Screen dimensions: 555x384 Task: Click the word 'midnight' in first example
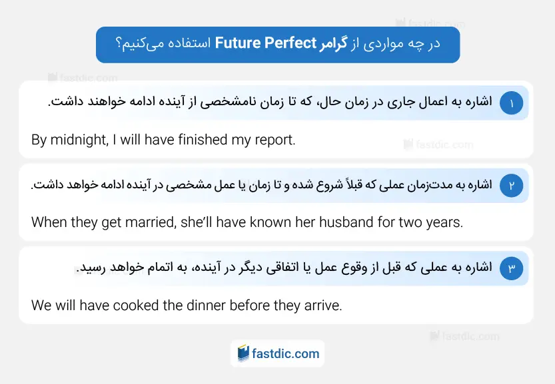click(x=79, y=140)
